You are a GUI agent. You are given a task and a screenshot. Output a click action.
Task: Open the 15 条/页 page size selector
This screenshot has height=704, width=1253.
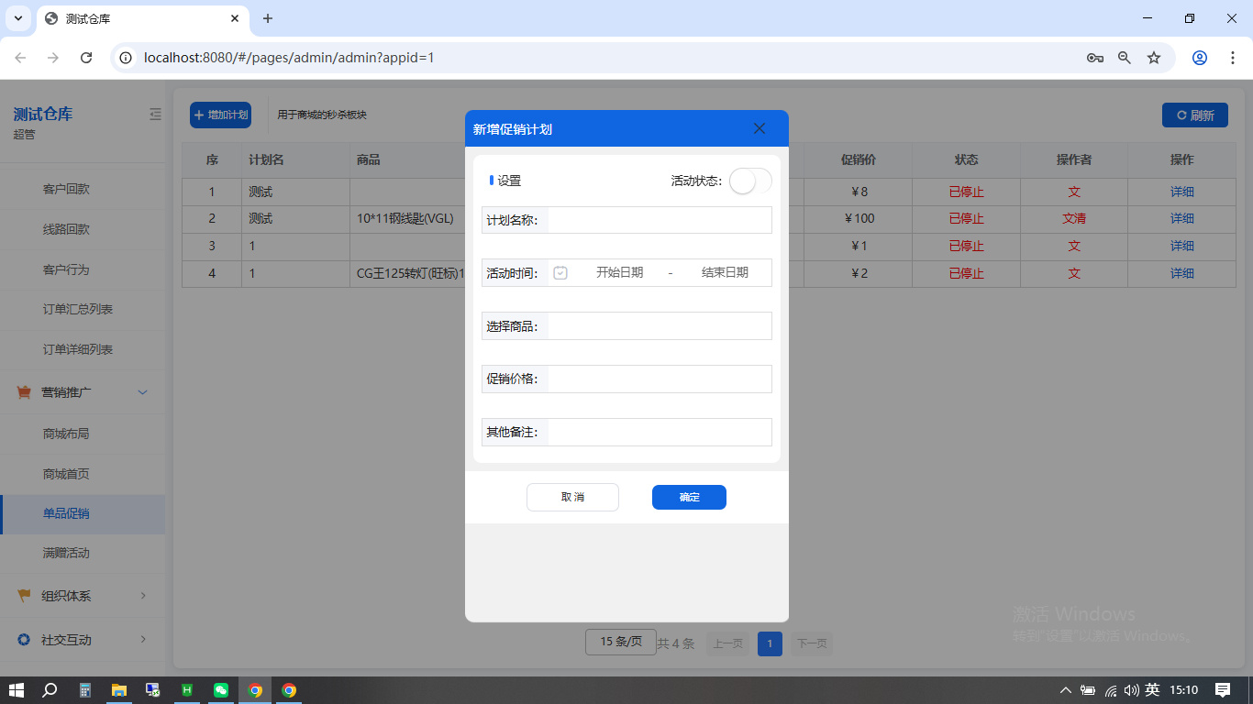620,642
